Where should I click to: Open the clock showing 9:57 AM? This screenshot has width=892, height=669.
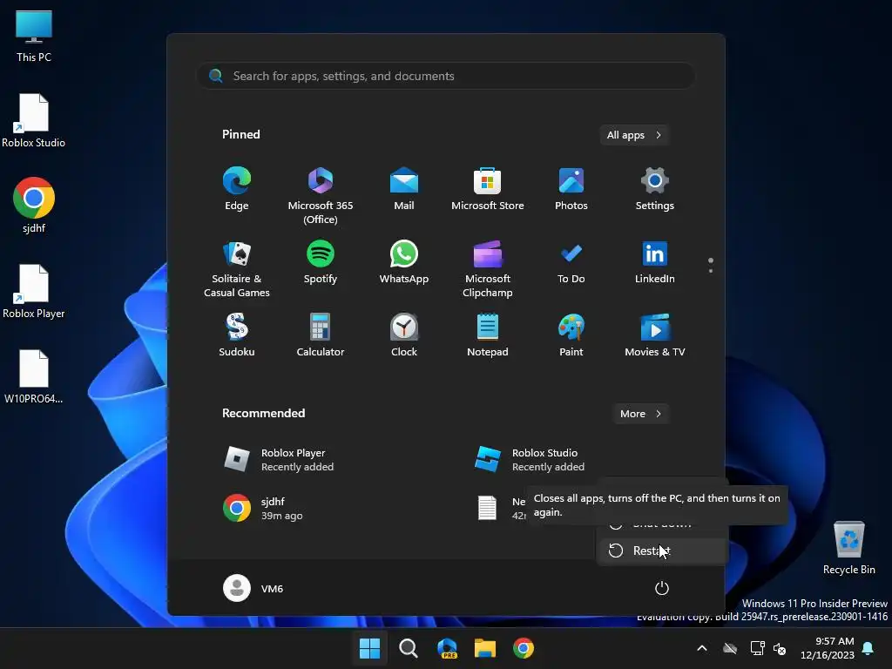tap(828, 648)
